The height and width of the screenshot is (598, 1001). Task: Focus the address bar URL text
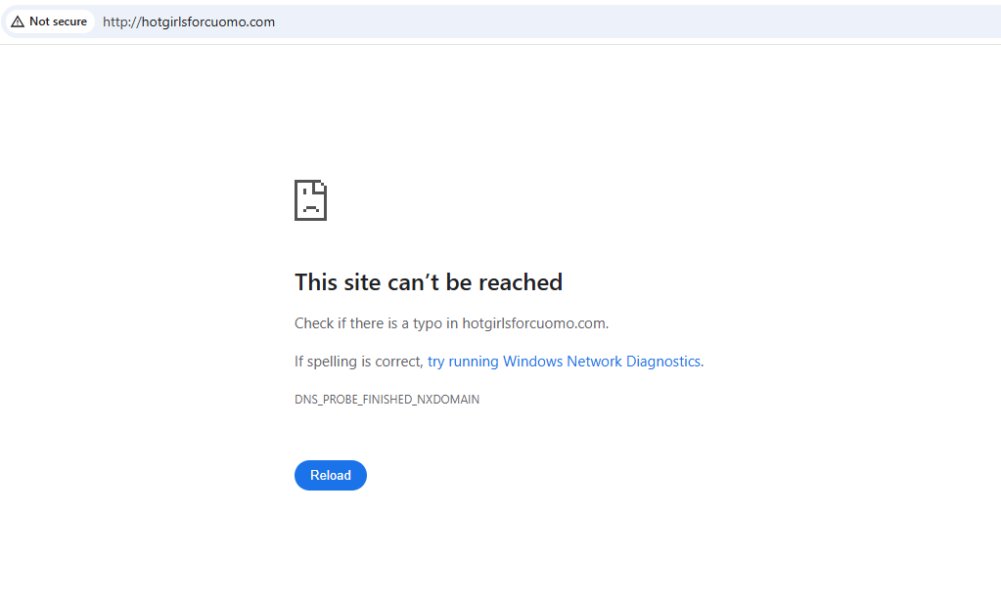[x=189, y=21]
